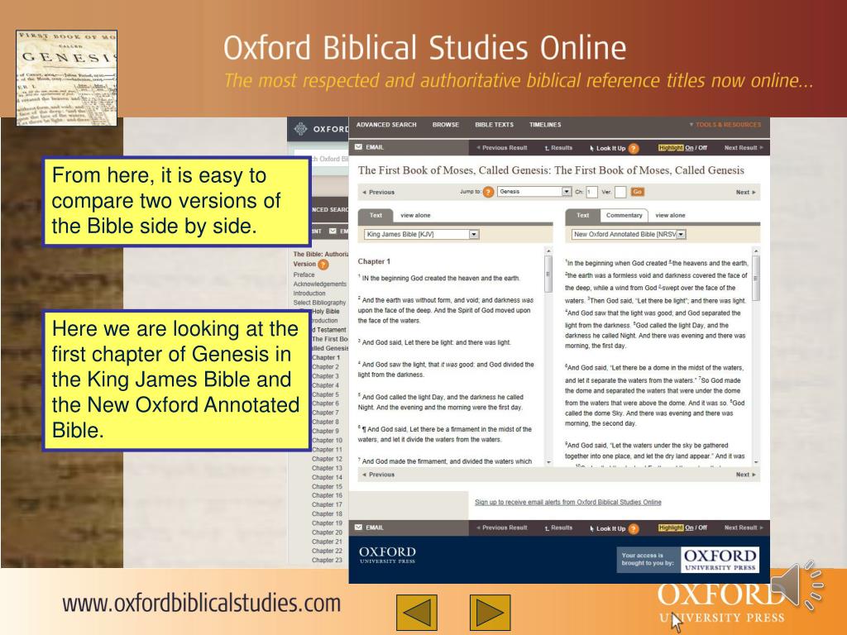Viewport: 847px width, 635px height.
Task: Click the Chapter 1 heading text
Action: [x=374, y=261]
